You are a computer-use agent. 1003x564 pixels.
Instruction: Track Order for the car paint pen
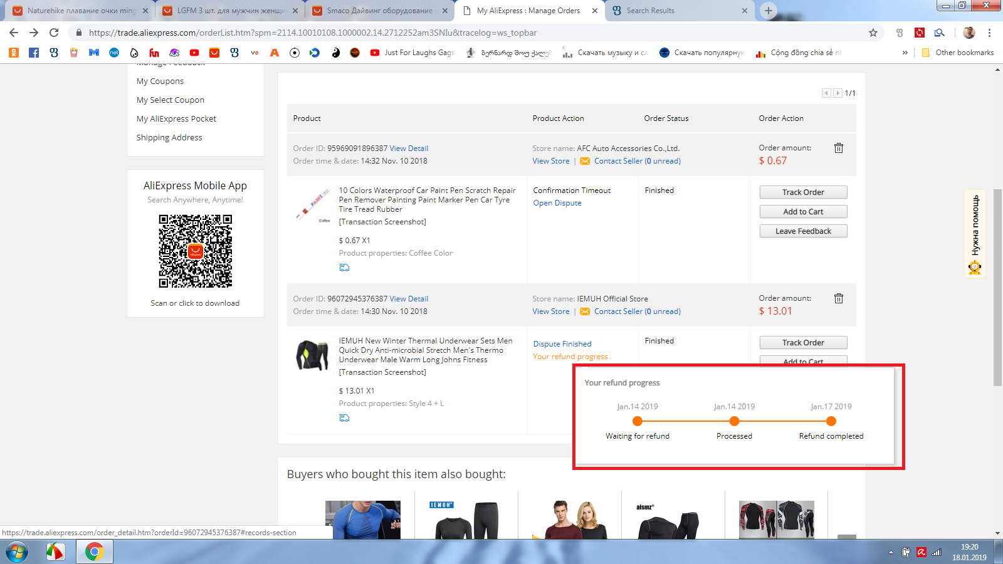(x=803, y=192)
